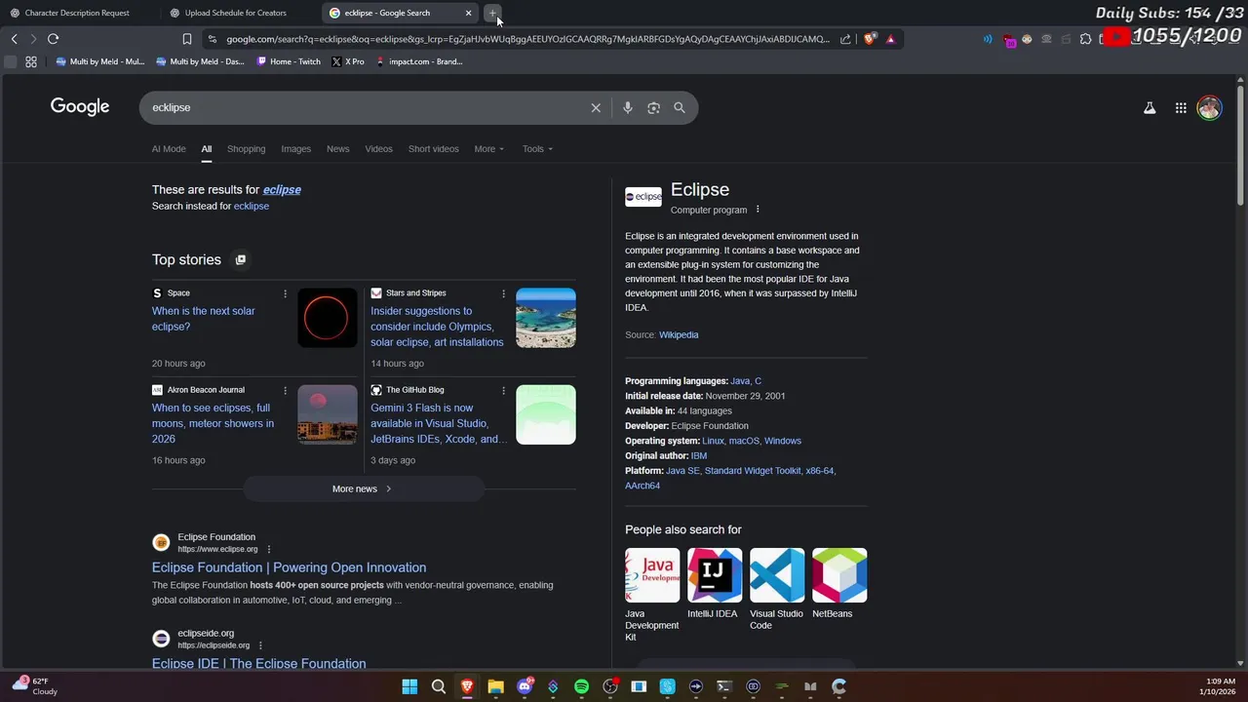The height and width of the screenshot is (702, 1248).
Task: Open the Google apps grid
Action: click(1181, 108)
